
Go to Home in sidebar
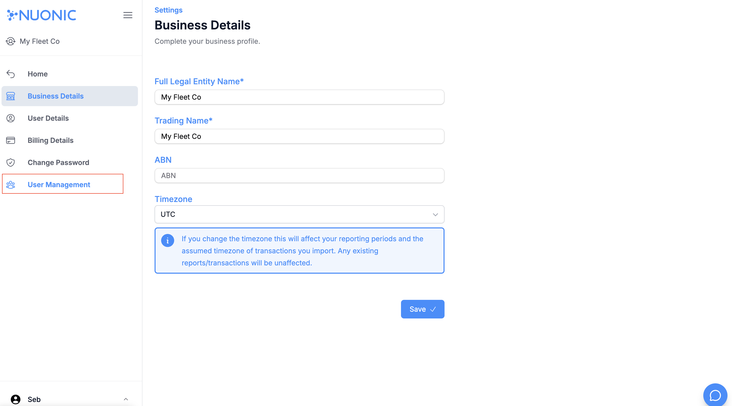(70, 74)
